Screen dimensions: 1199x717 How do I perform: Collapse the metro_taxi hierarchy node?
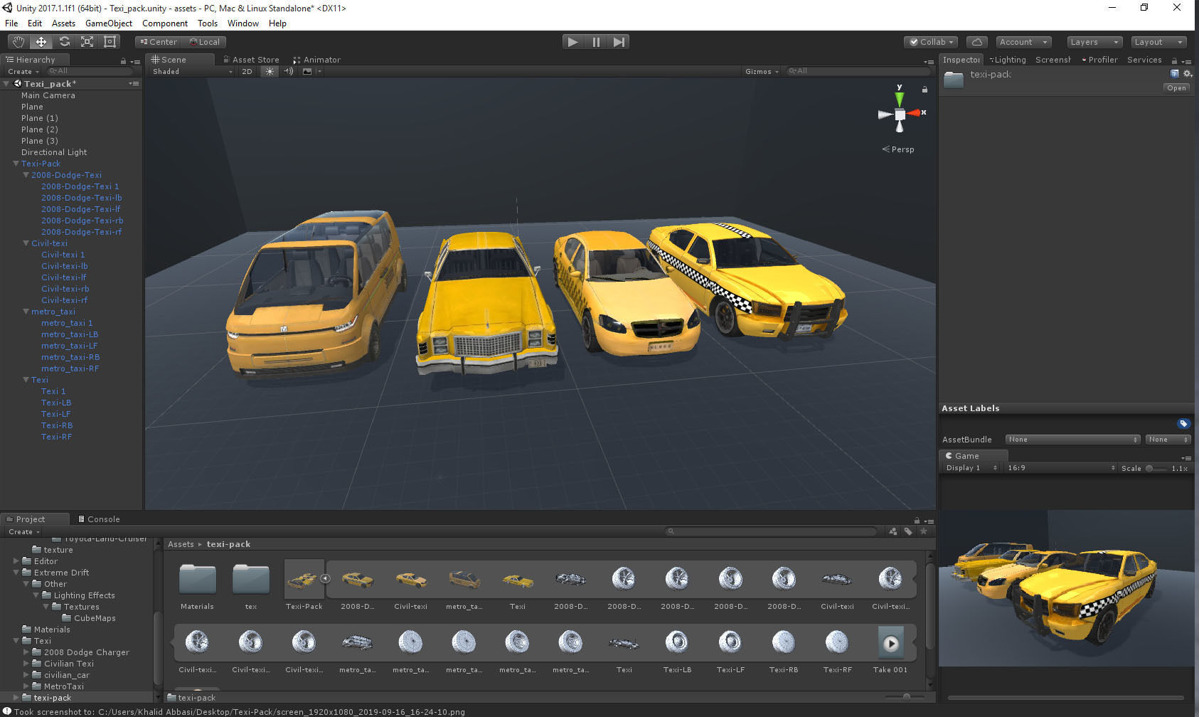coord(26,312)
